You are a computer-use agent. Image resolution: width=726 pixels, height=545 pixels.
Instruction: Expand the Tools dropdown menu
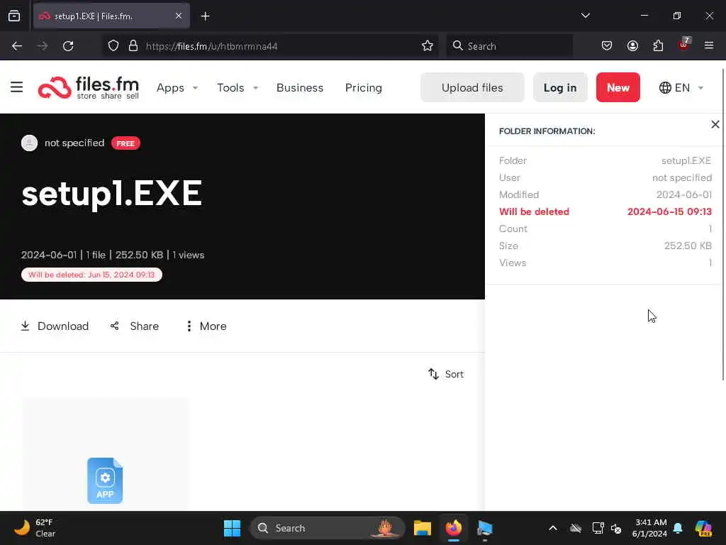[238, 88]
